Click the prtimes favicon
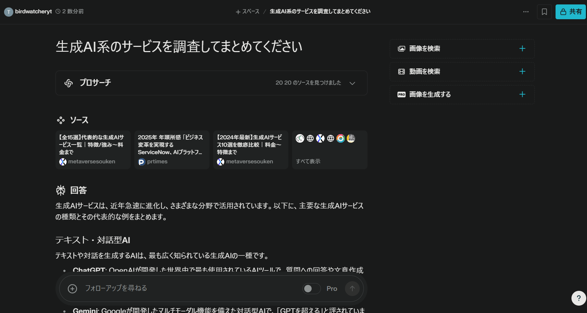 click(x=142, y=162)
